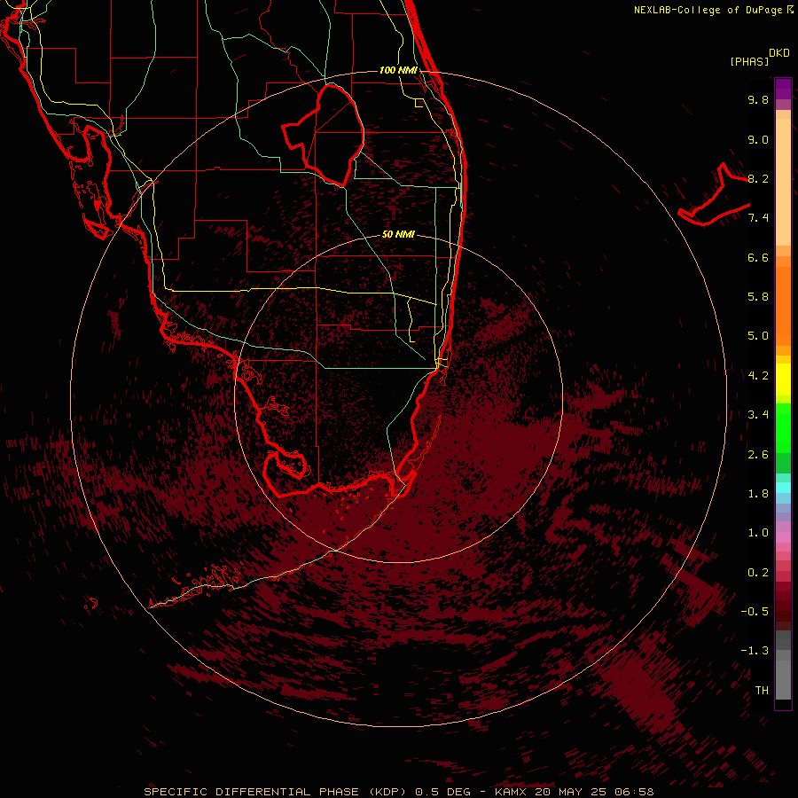
Task: Click the -1.3 value on the scale
Action: click(755, 651)
